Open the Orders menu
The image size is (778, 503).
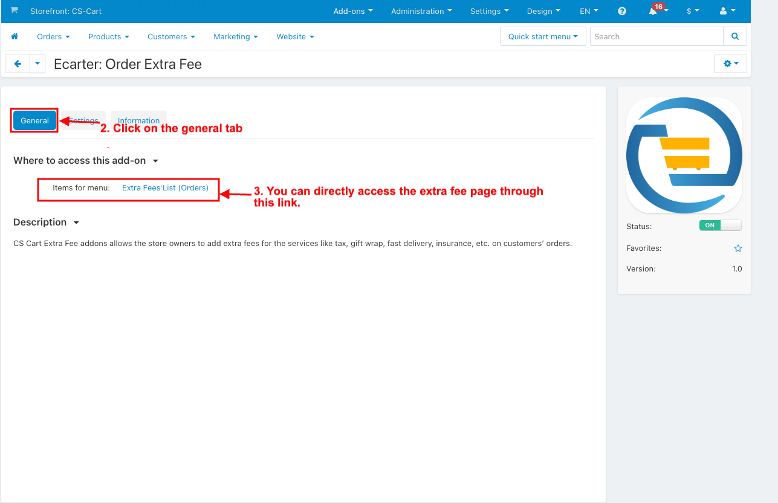click(53, 37)
